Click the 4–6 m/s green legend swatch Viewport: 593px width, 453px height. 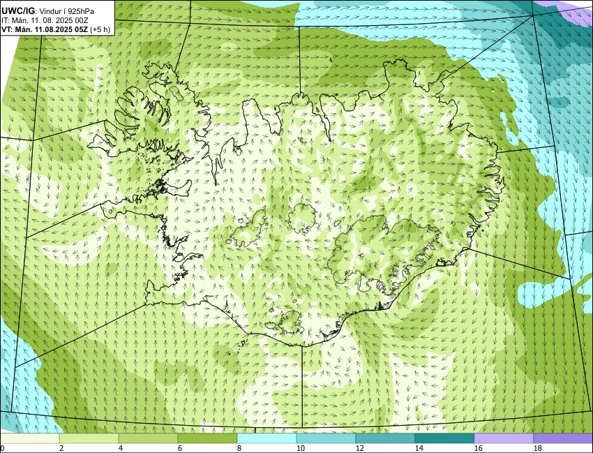148,438
